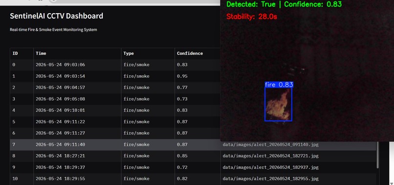Click fire/smoke type in row 09:03:54
394x185 pixels.
(136, 76)
